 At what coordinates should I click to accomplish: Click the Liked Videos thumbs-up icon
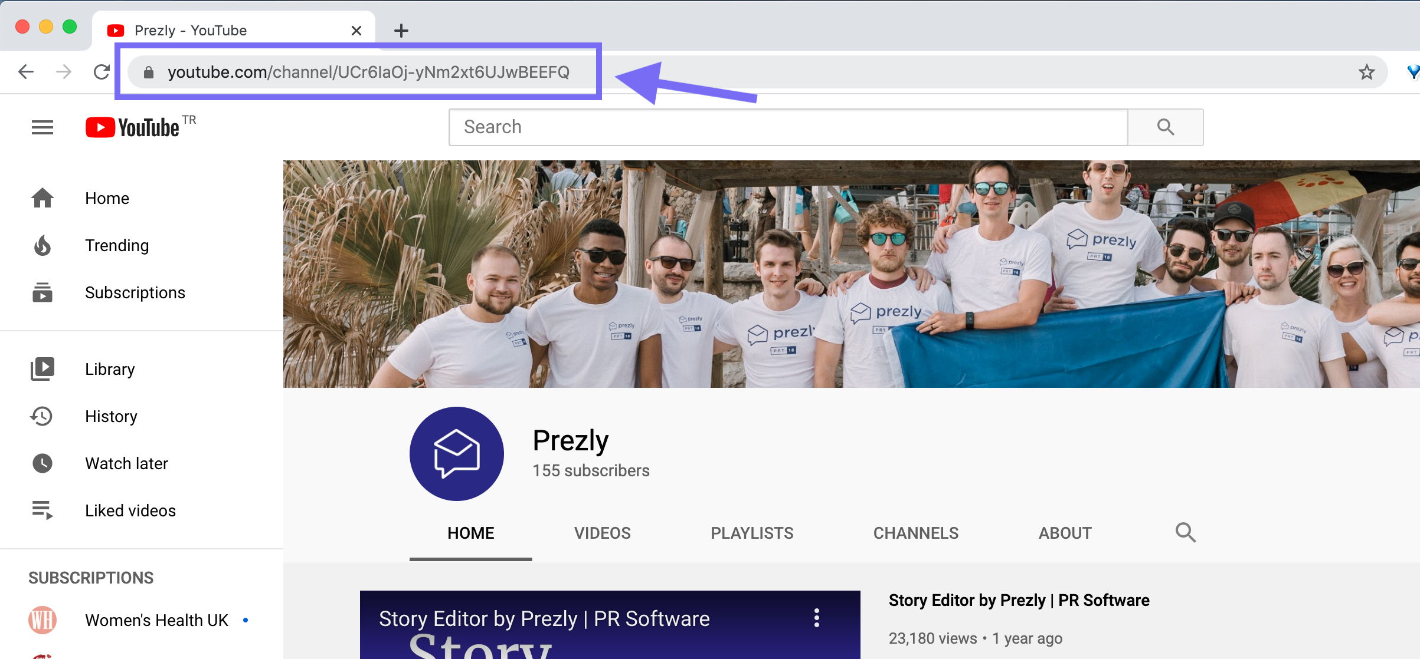pos(42,510)
